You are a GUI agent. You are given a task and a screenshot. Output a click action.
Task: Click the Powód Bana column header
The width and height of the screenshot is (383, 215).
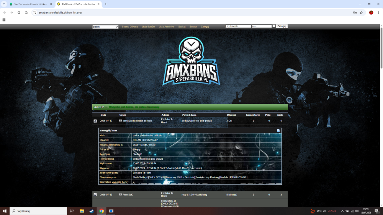189,115
